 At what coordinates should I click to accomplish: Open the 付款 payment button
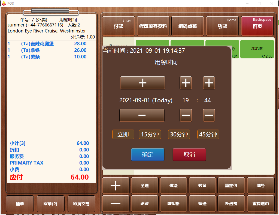pos(118,26)
